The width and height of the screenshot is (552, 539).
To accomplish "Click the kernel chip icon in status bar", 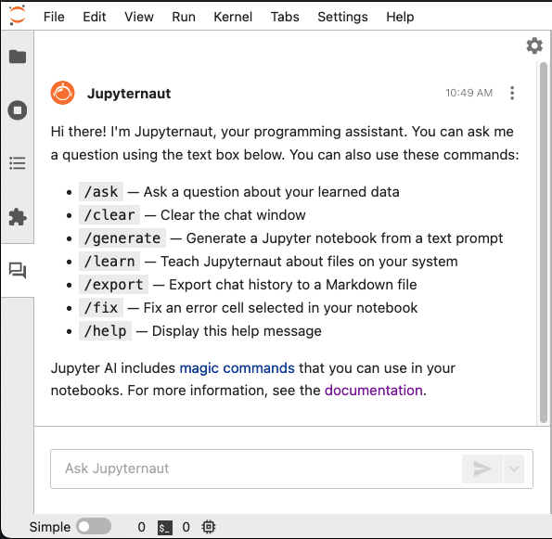I will tap(209, 527).
